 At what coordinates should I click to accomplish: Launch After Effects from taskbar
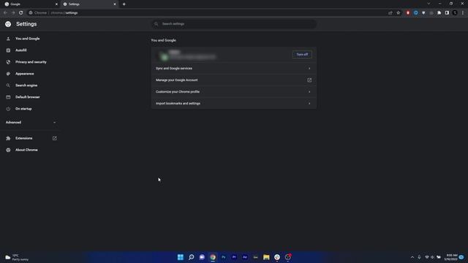click(245, 257)
